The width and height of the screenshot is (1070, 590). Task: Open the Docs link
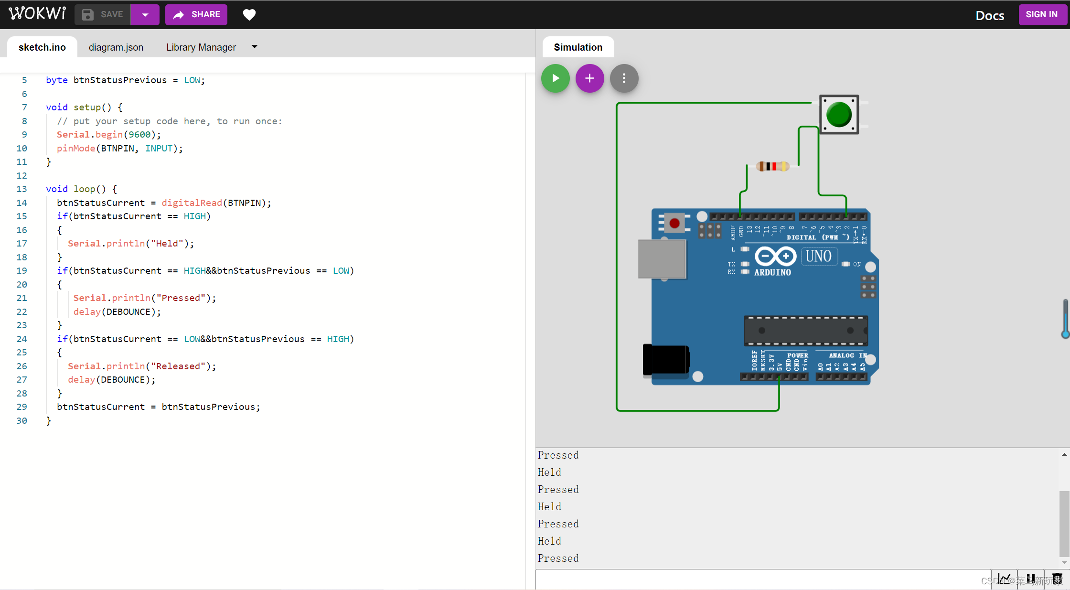click(990, 16)
